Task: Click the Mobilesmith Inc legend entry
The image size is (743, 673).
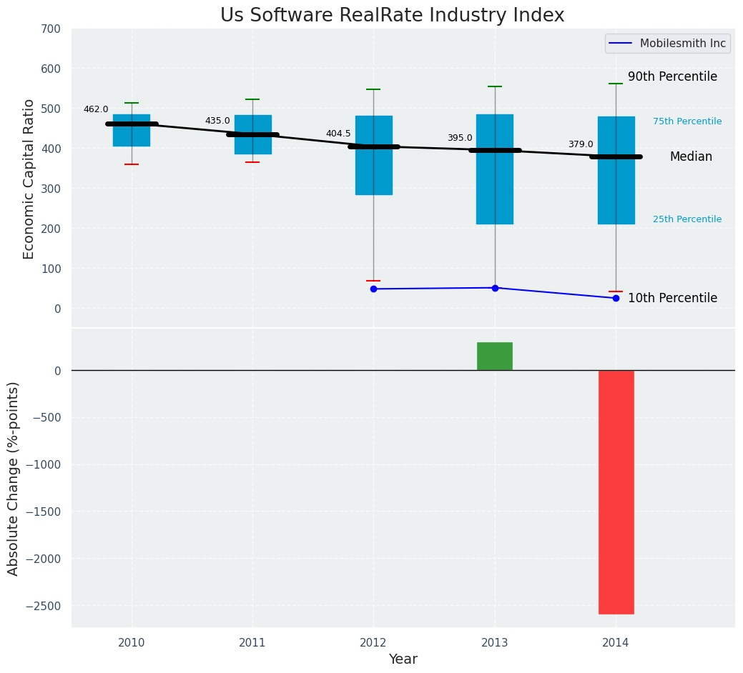Action: 668,44
